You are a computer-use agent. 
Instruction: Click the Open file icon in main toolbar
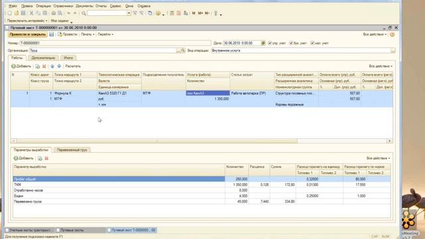pyautogui.click(x=17, y=13)
